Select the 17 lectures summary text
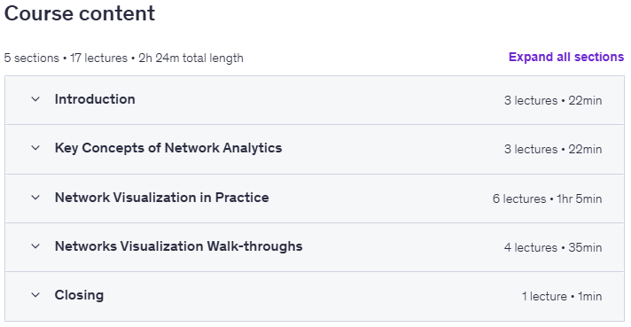The image size is (631, 327). pyautogui.click(x=98, y=58)
